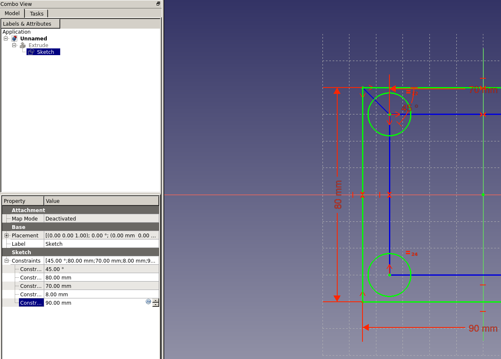Screen dimensions: 501x359
Task: Click the Constraints summary value
Action: tap(101, 261)
